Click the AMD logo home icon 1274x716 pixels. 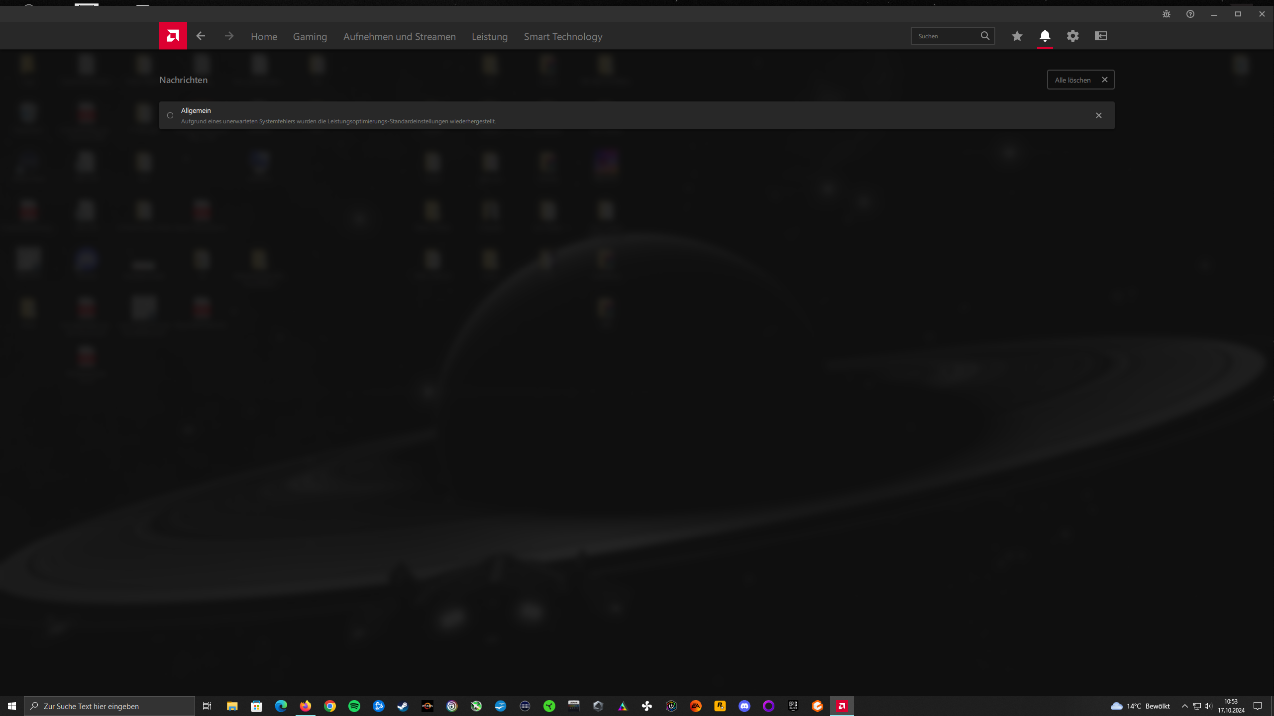click(173, 36)
